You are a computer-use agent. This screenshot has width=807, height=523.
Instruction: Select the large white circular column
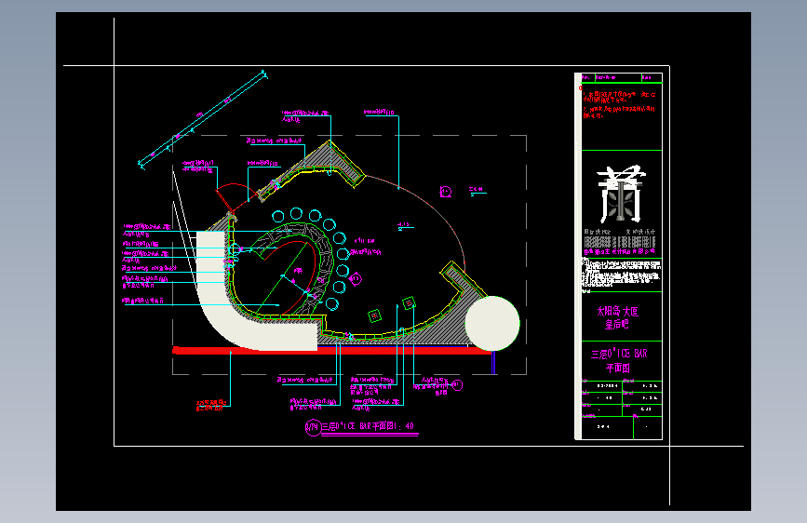coord(492,323)
